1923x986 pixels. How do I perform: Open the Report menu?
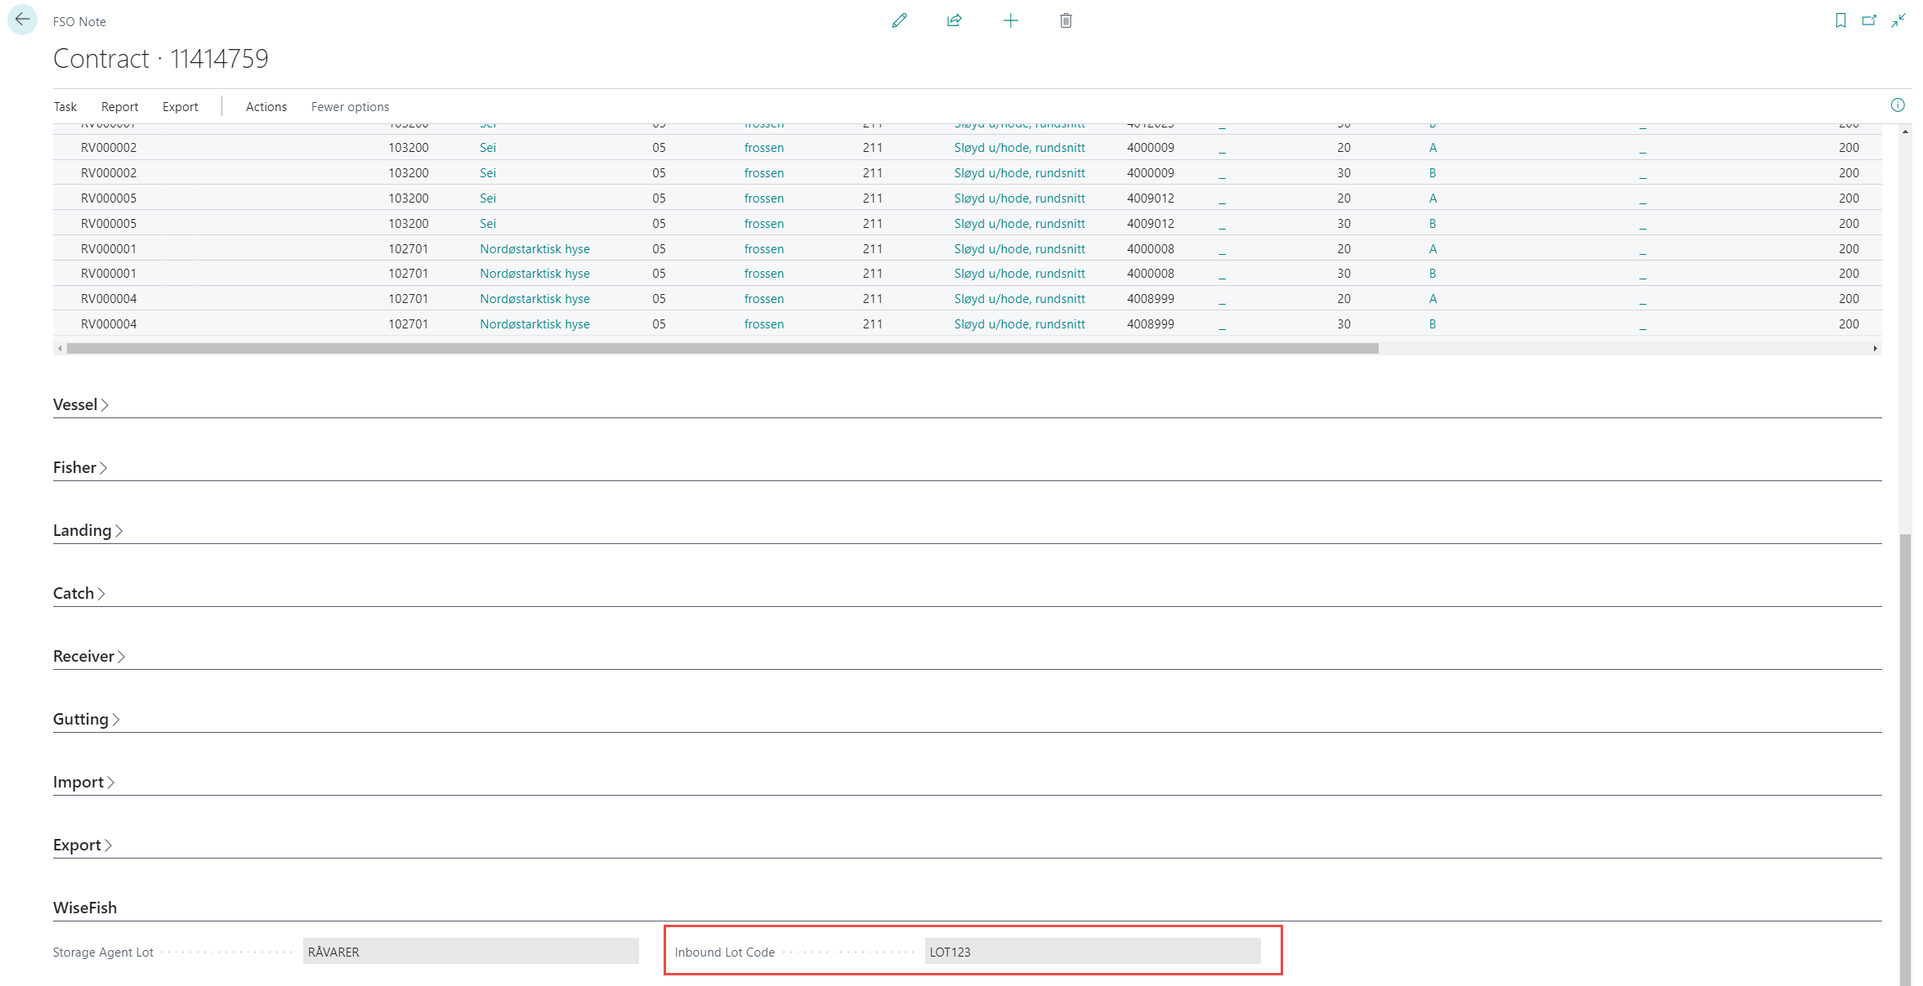pyautogui.click(x=119, y=107)
